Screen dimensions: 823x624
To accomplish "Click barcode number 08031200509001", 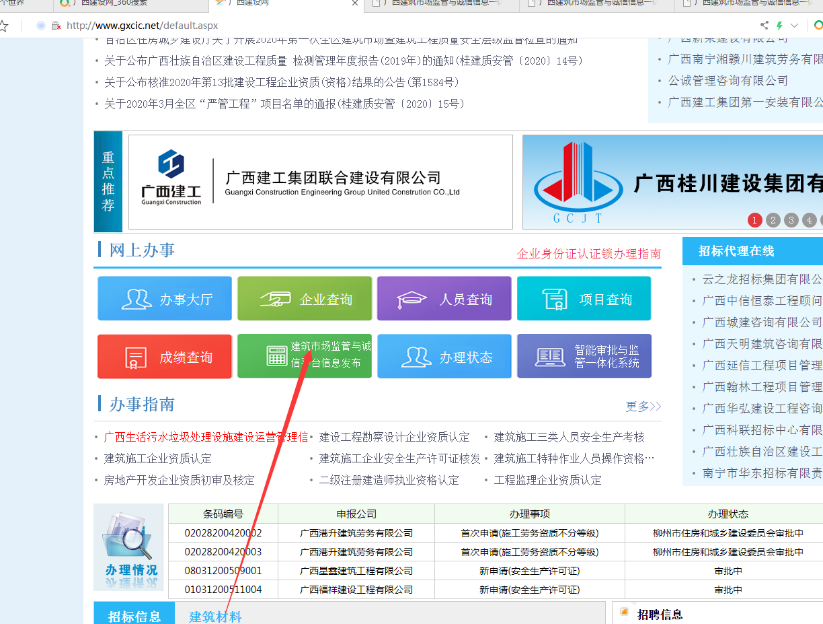I will (223, 571).
